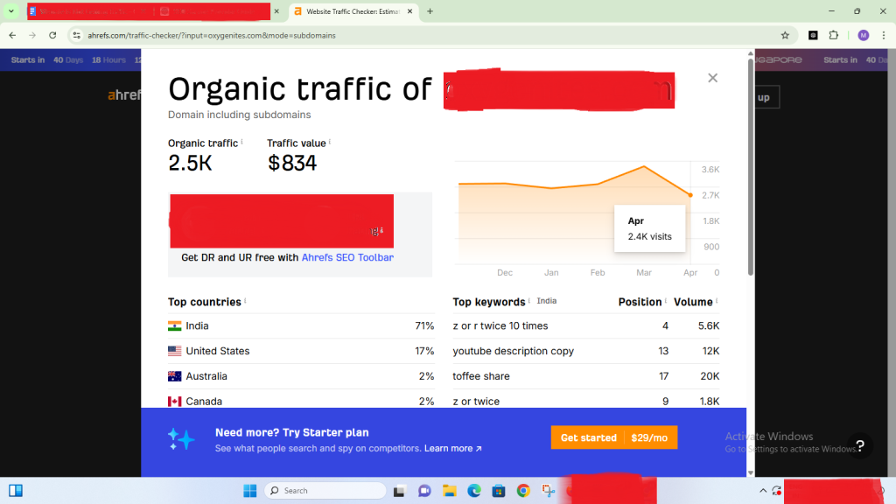Open Chrome three-dot menu
This screenshot has height=504, width=896.
click(883, 35)
